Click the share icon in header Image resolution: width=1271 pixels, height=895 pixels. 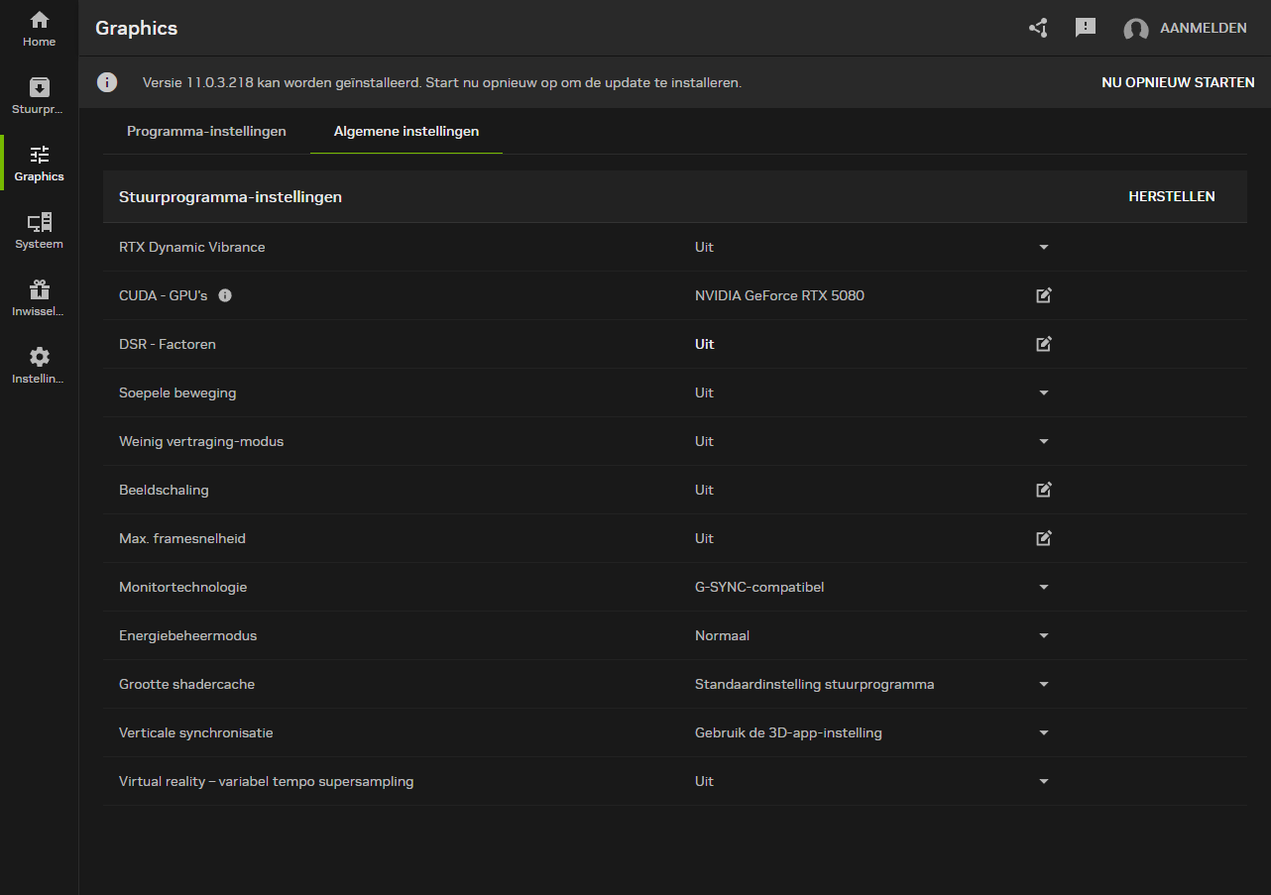(1038, 28)
